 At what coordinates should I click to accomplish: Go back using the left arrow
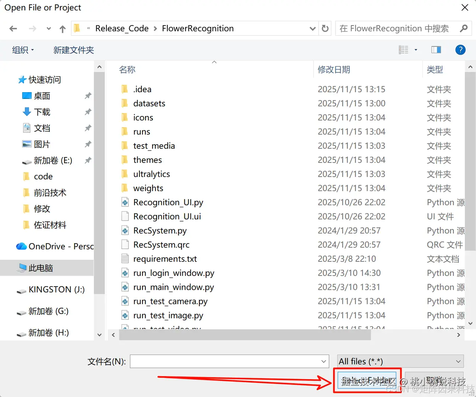[13, 29]
